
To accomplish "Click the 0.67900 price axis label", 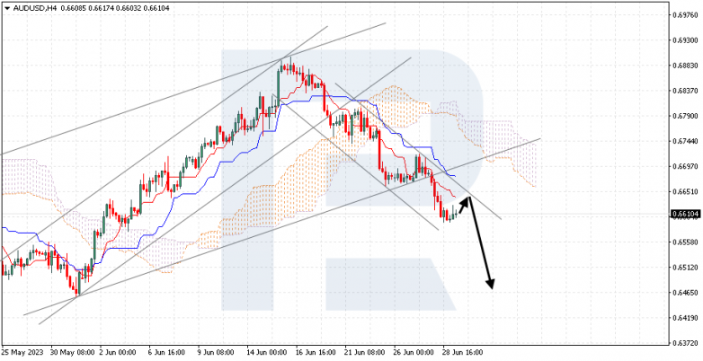I will pyautogui.click(x=685, y=116).
